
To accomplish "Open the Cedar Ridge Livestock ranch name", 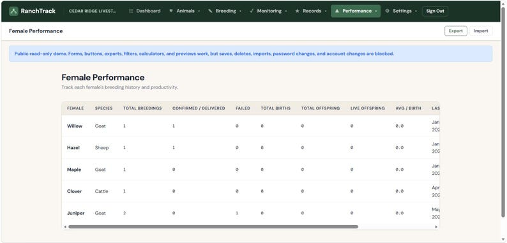I will click(92, 11).
